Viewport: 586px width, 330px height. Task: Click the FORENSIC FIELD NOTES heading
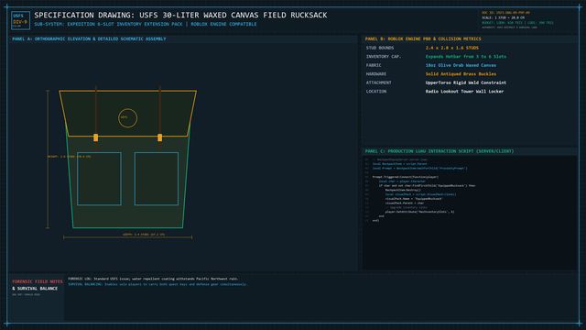click(x=38, y=281)
